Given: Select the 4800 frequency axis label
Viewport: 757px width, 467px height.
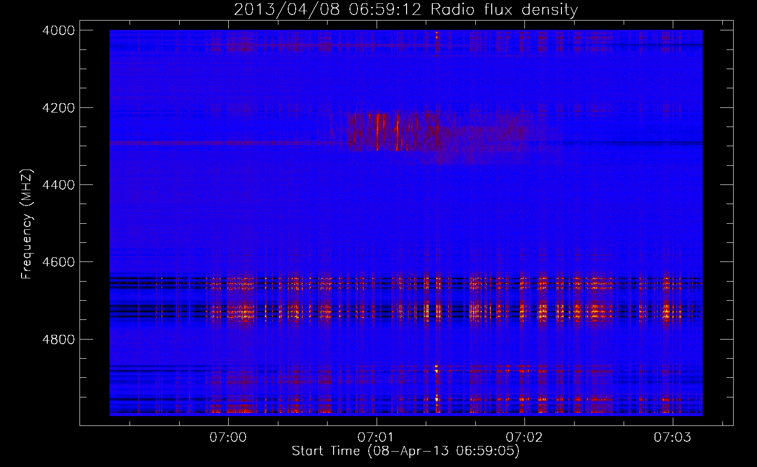Looking at the screenshot, I should click(x=58, y=340).
